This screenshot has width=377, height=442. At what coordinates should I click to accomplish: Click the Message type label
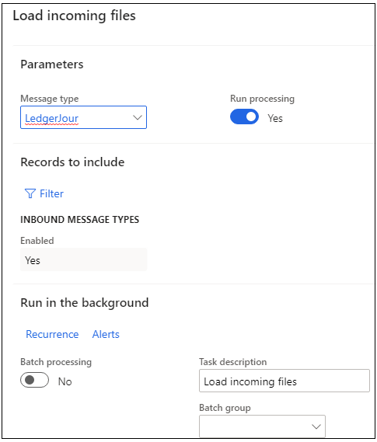tap(50, 99)
